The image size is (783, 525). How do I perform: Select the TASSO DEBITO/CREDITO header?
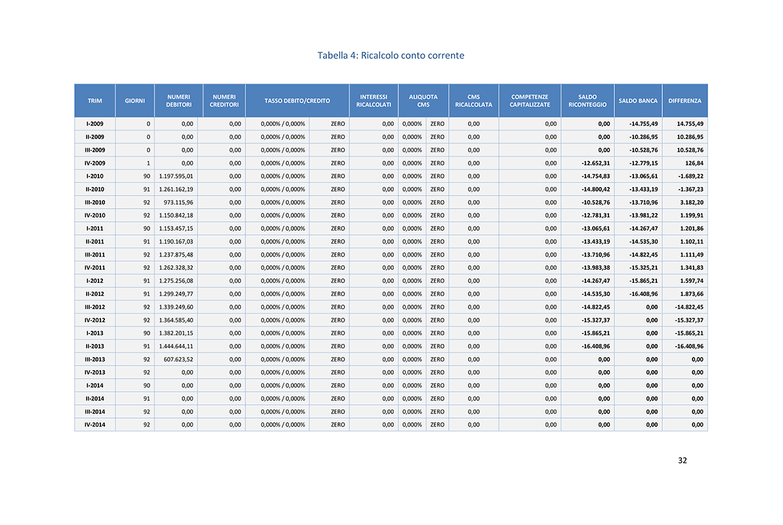pyautogui.click(x=297, y=101)
